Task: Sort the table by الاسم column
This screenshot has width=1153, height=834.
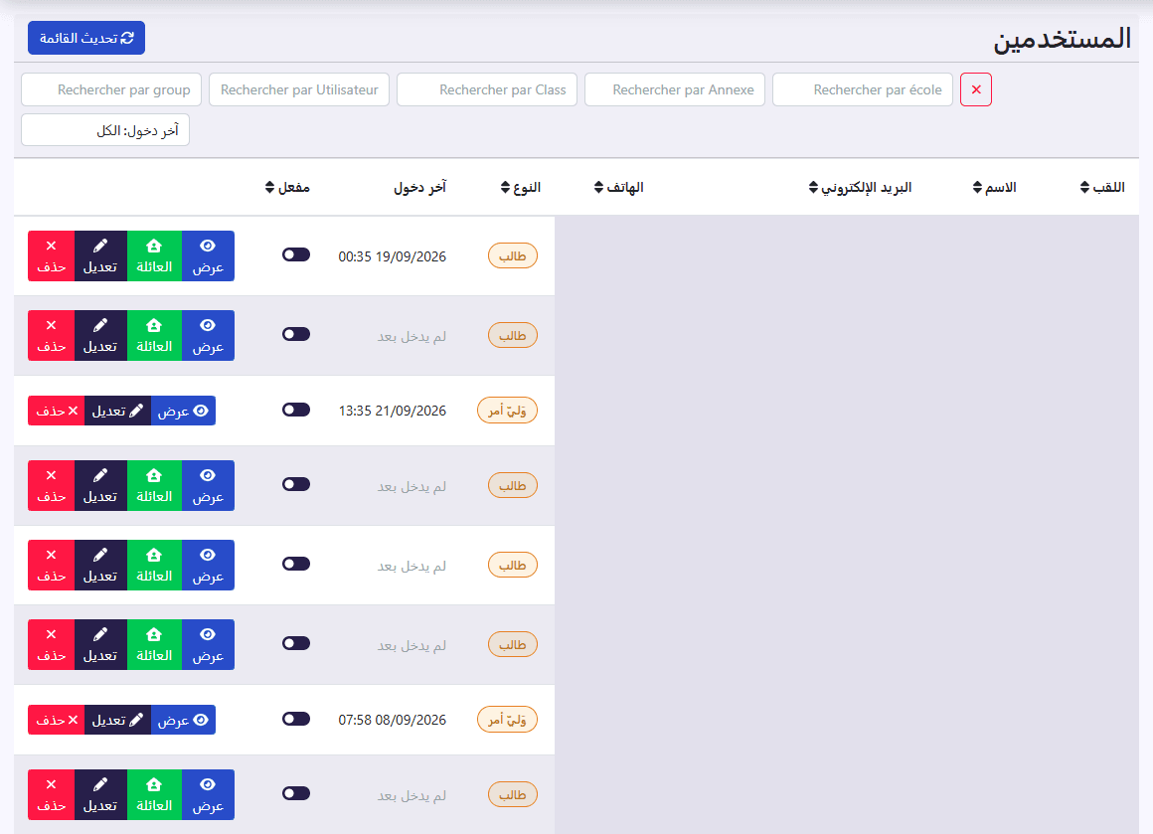Action: 994,188
